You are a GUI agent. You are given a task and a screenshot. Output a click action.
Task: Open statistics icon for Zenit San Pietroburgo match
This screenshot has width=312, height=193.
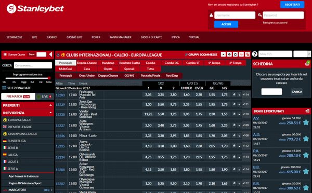(x=234, y=104)
